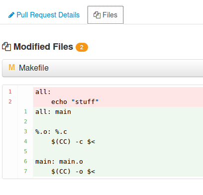Click the orange M modified status icon
This screenshot has width=203, height=195.
tap(11, 68)
